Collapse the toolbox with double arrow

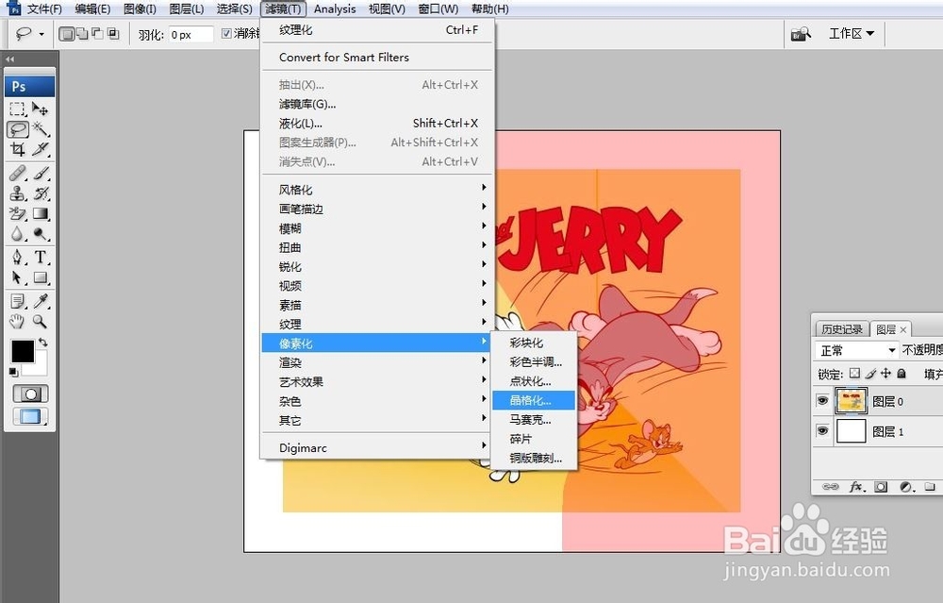pos(9,59)
